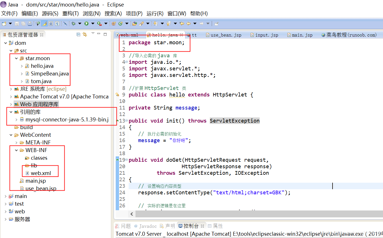The image size is (383, 238).
Task: Click the Print icon in the toolbar
Action: [x=30, y=24]
